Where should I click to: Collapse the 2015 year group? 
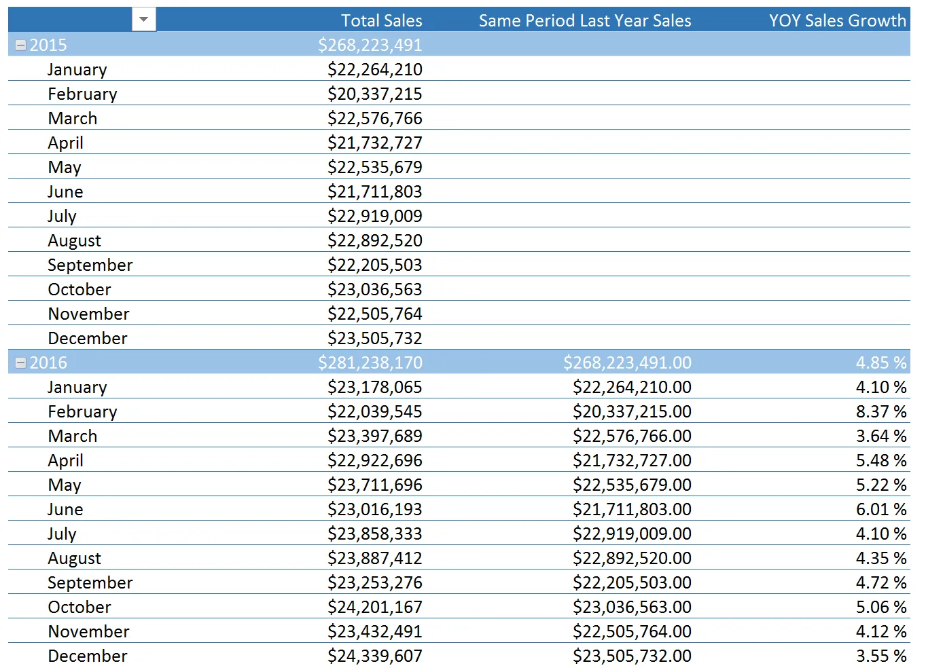coord(21,45)
